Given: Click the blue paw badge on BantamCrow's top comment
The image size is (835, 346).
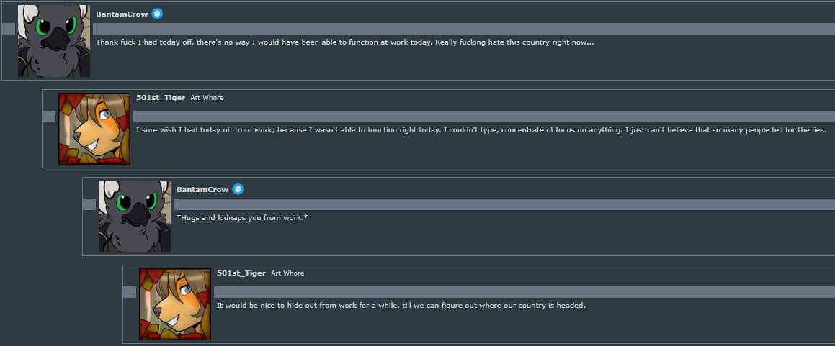Looking at the screenshot, I should point(157,14).
